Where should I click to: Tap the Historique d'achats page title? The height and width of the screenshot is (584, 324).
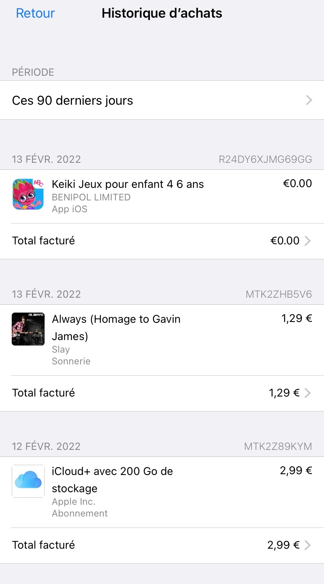point(162,13)
